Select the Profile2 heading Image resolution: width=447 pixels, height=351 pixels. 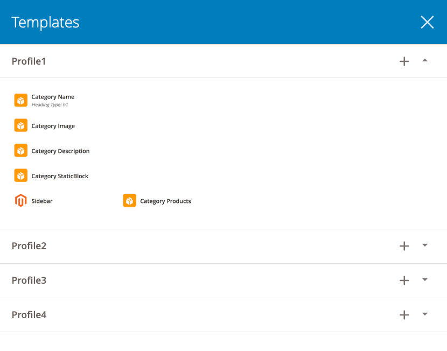(29, 246)
